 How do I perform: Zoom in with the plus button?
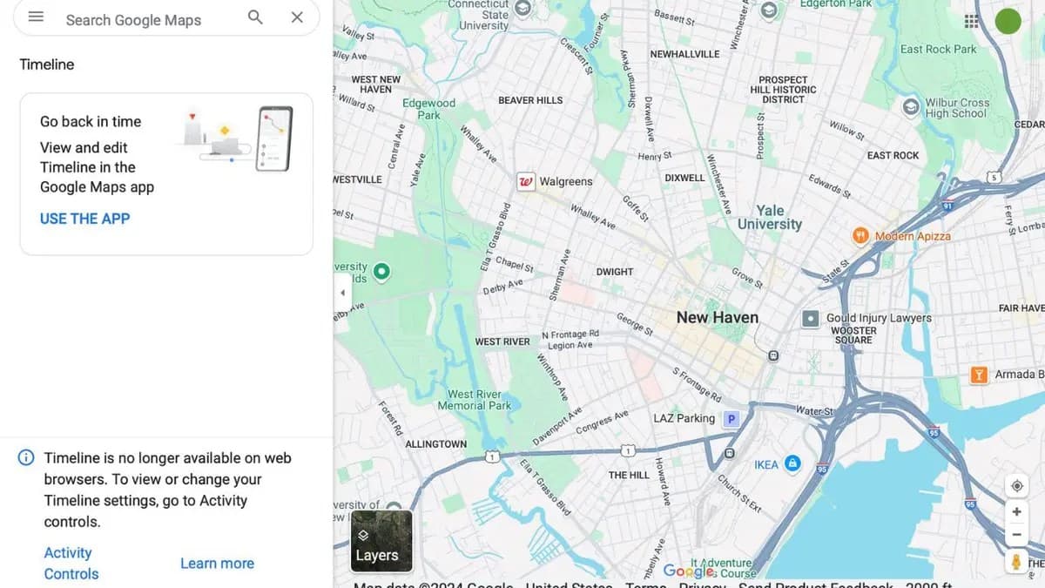tap(1016, 512)
